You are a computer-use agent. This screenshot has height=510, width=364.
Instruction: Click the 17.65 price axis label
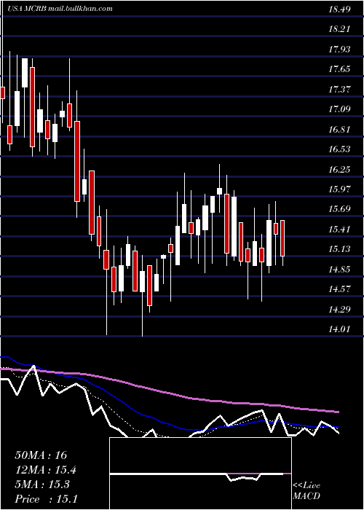[339, 69]
